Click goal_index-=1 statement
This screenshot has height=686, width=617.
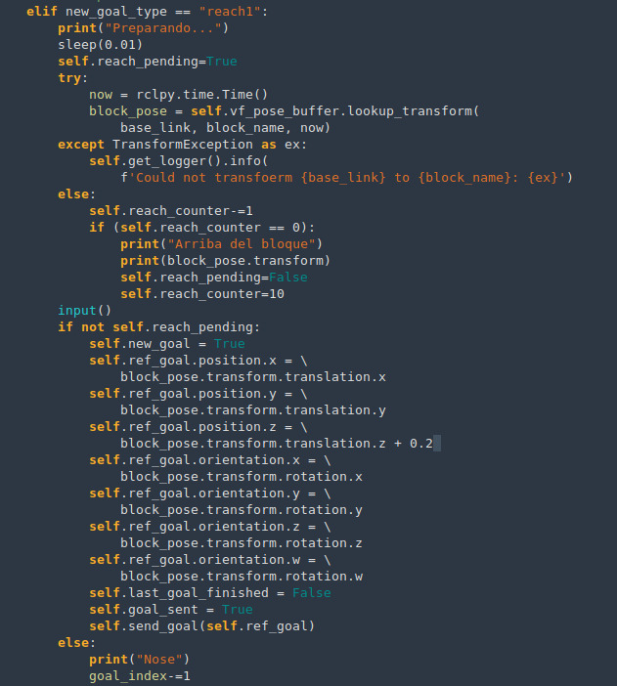139,676
